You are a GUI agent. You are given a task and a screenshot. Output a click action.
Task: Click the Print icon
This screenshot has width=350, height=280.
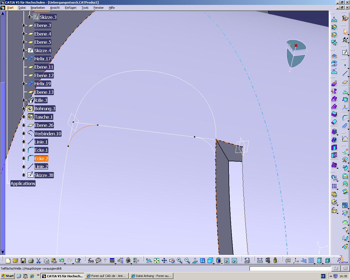[x=31, y=261]
